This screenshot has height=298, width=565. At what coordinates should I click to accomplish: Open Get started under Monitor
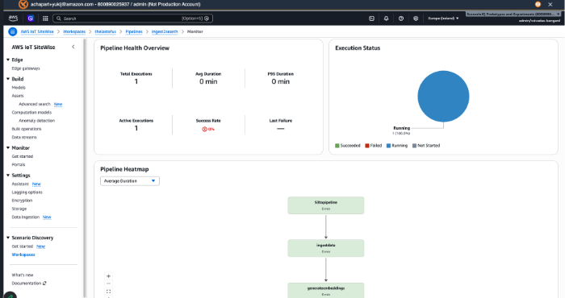click(x=23, y=156)
